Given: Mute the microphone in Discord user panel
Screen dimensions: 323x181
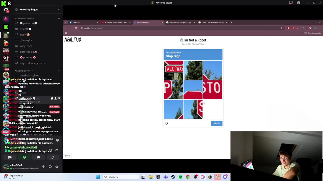Looking at the screenshot, I should point(43,167).
